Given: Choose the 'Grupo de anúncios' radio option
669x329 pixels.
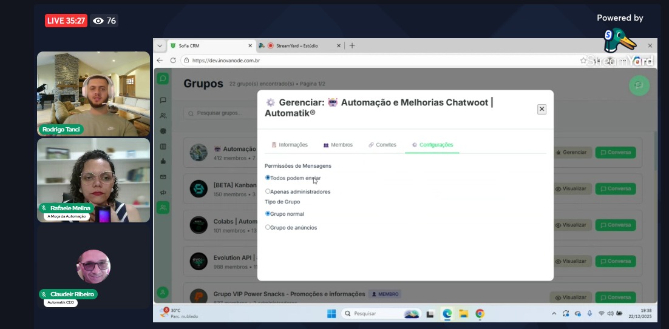Looking at the screenshot, I should (x=268, y=227).
